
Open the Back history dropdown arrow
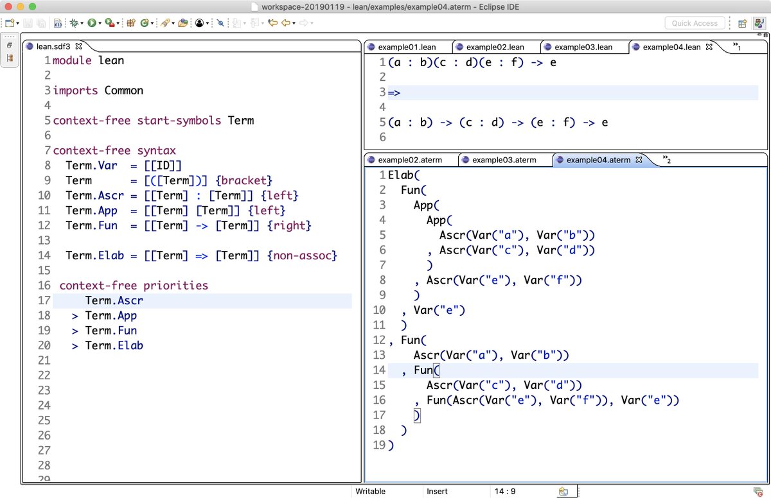(x=294, y=23)
